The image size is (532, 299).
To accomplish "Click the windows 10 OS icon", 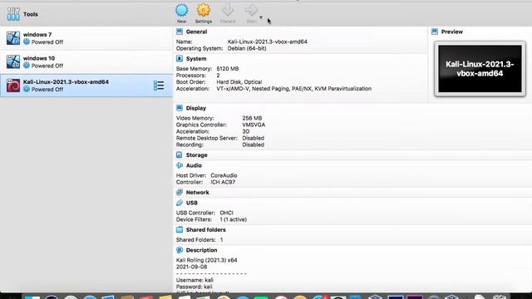I will click(13, 62).
